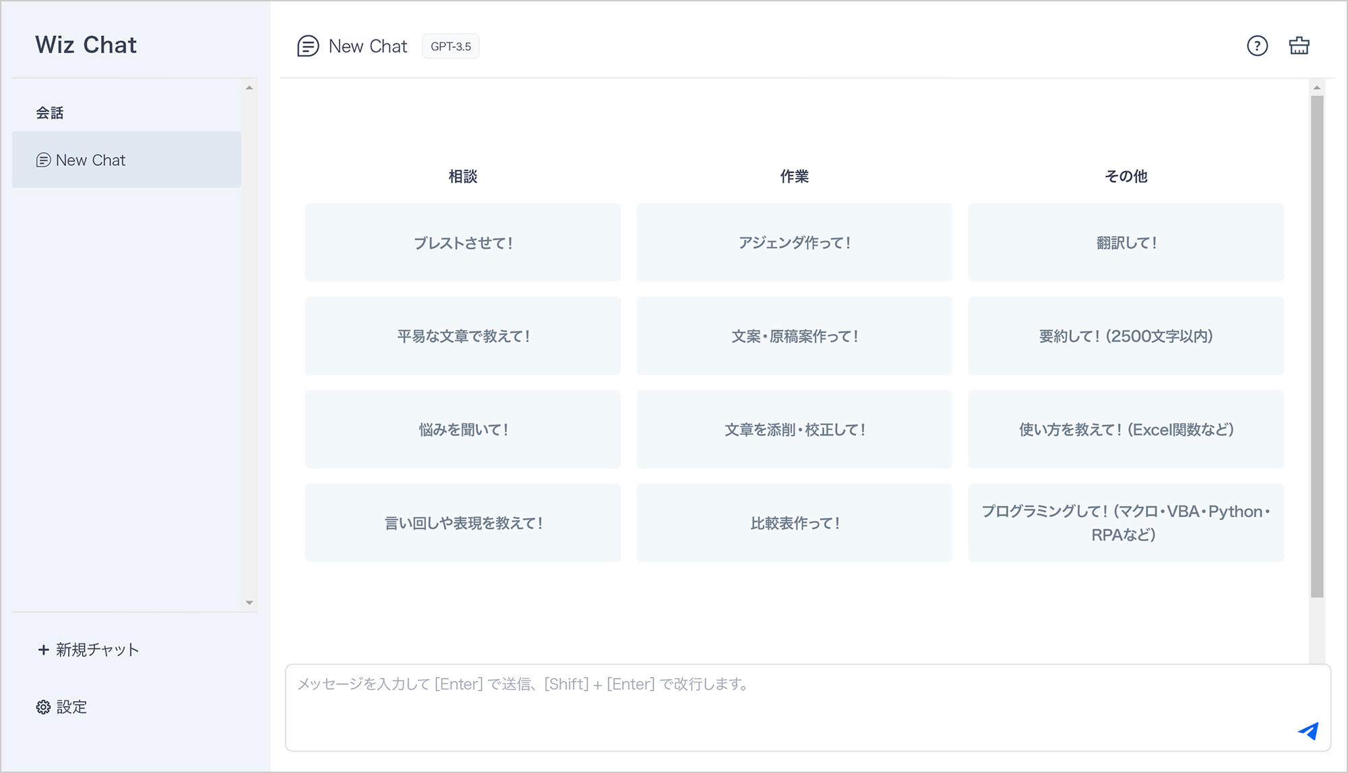Image resolution: width=1348 pixels, height=773 pixels.
Task: Click the help question mark icon
Action: [1257, 46]
